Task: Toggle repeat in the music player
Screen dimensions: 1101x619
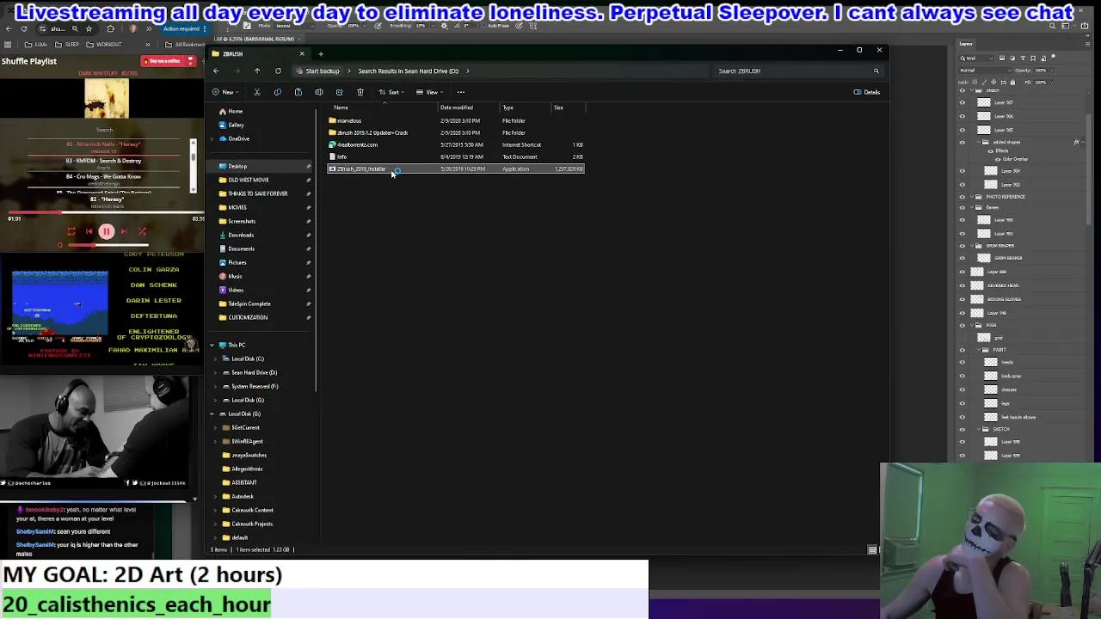Action: (71, 231)
